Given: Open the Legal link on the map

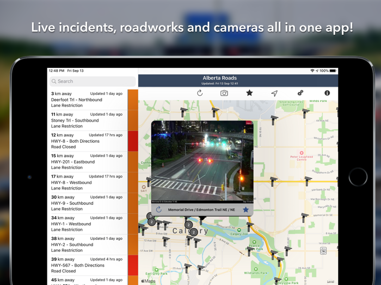Looking at the screenshot, I should [x=330, y=281].
